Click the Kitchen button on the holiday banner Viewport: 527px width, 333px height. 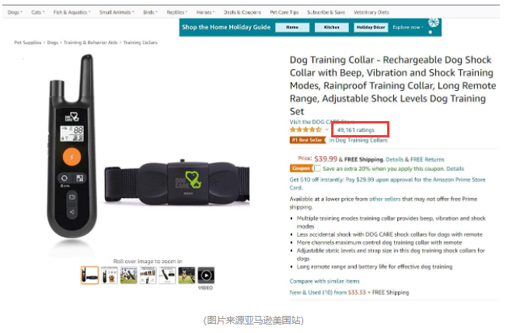pyautogui.click(x=331, y=27)
